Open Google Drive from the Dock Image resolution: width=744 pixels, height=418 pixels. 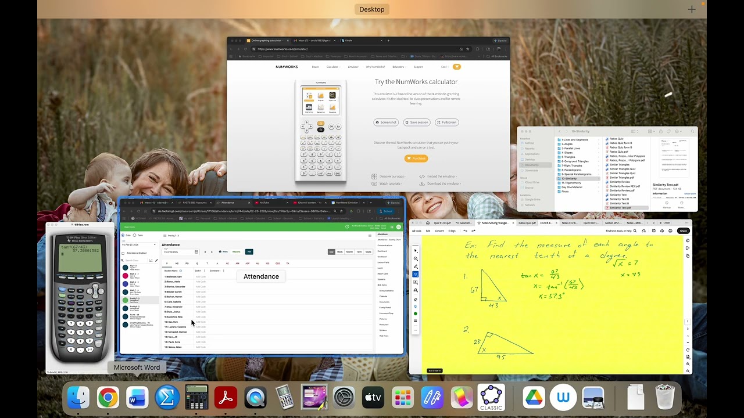(x=533, y=398)
